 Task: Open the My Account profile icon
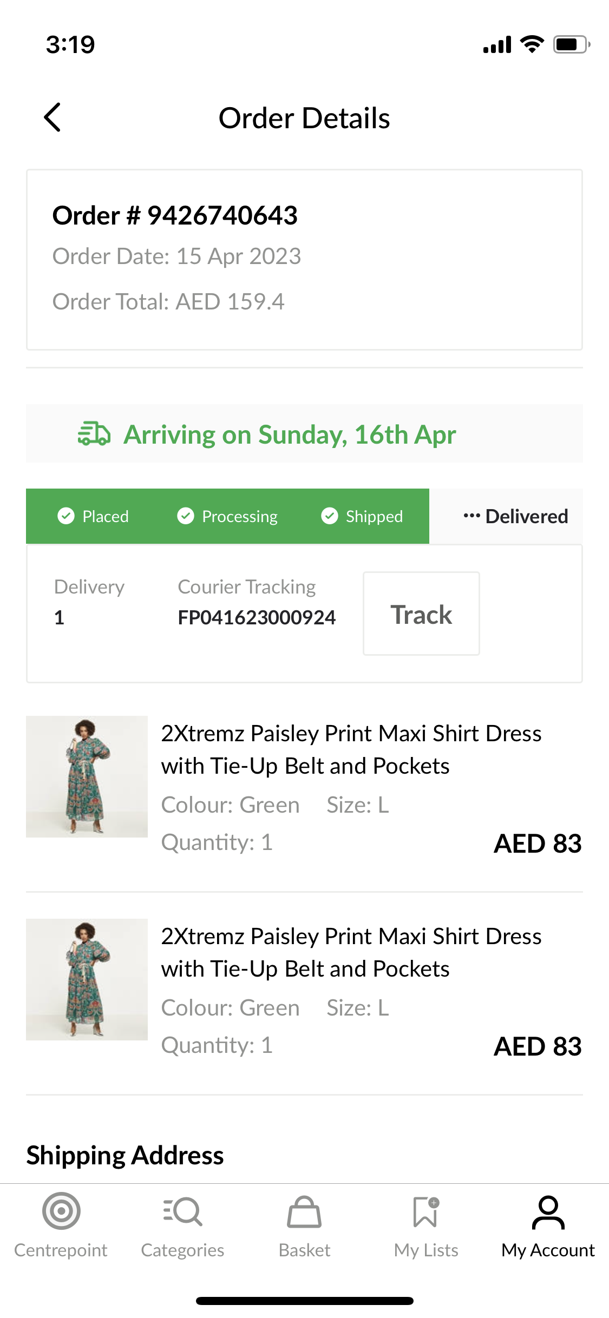pyautogui.click(x=548, y=1212)
